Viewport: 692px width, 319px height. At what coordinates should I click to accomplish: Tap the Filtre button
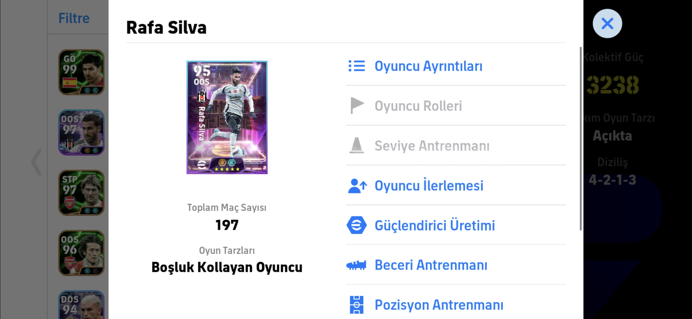(74, 18)
